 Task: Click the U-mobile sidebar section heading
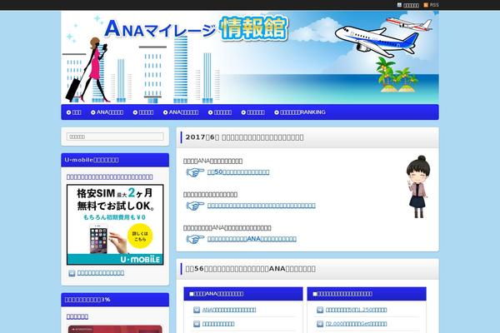115,160
